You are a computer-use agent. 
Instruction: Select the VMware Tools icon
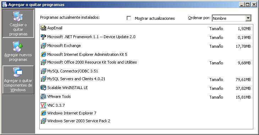tap(43, 96)
